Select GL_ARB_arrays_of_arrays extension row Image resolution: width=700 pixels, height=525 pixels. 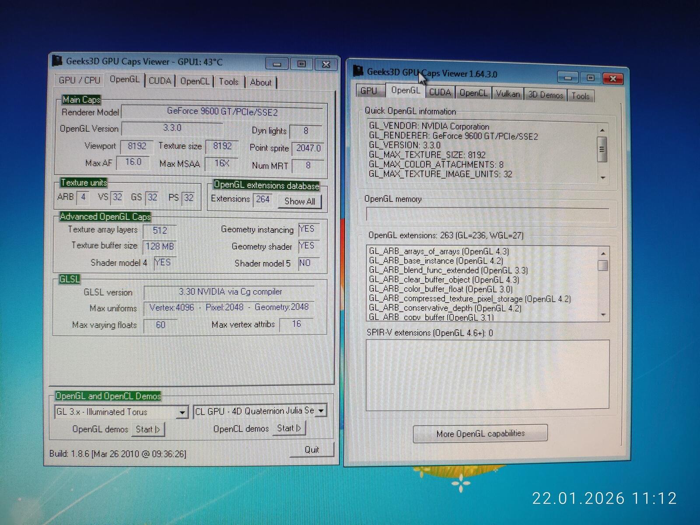(439, 251)
